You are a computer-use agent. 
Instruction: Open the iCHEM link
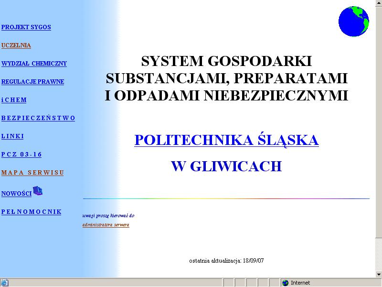14,100
